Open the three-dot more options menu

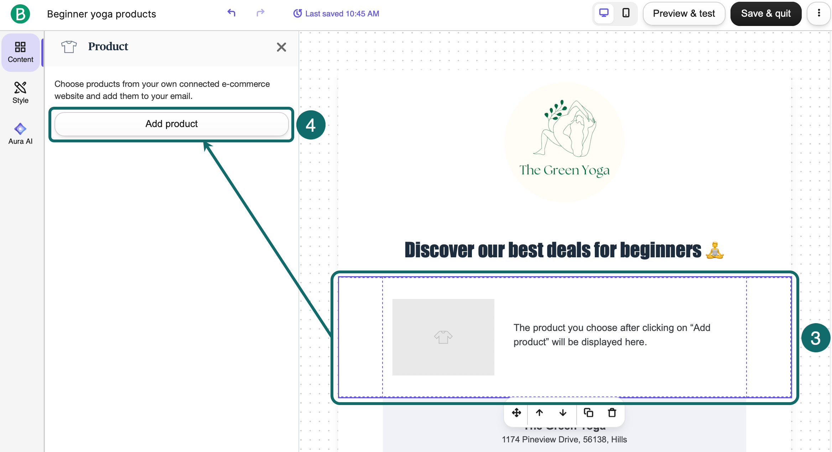[x=819, y=14]
